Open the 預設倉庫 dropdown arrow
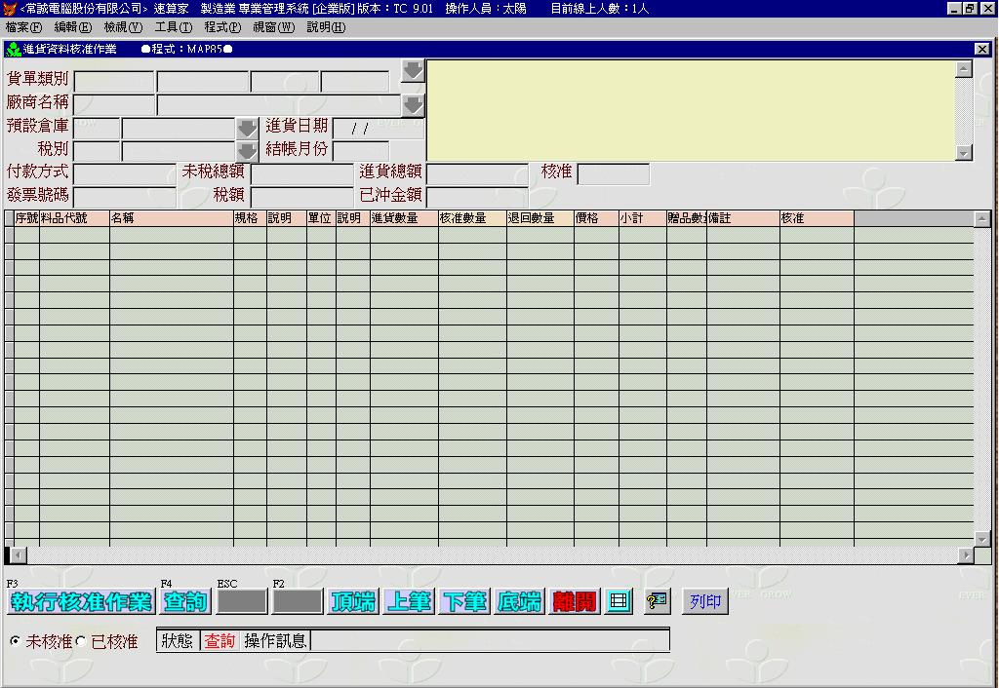This screenshot has width=999, height=688. click(247, 128)
